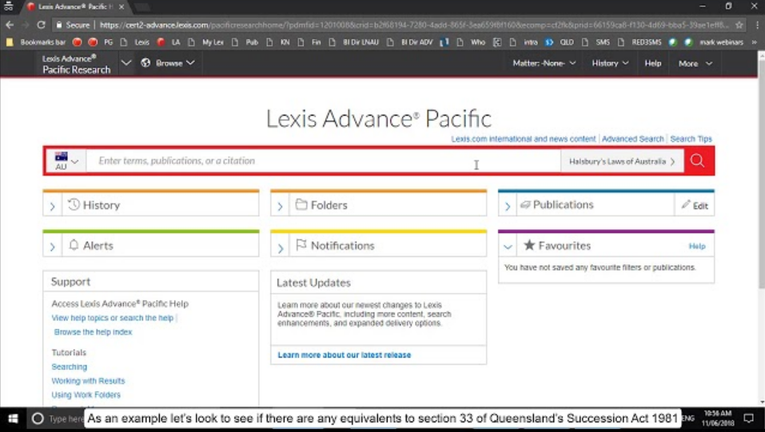Click the red search magnifier button

tap(697, 161)
